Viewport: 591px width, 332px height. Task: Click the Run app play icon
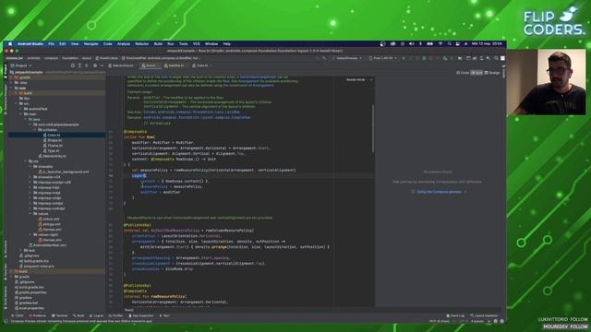pos(404,58)
